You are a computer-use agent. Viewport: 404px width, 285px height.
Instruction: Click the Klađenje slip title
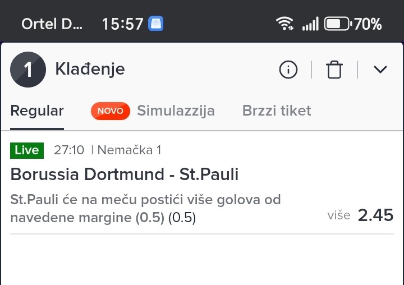click(x=90, y=70)
